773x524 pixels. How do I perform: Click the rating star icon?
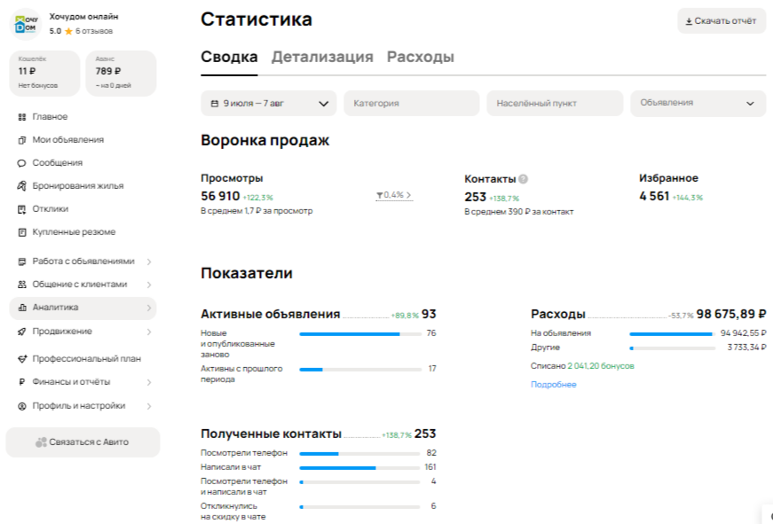click(68, 31)
